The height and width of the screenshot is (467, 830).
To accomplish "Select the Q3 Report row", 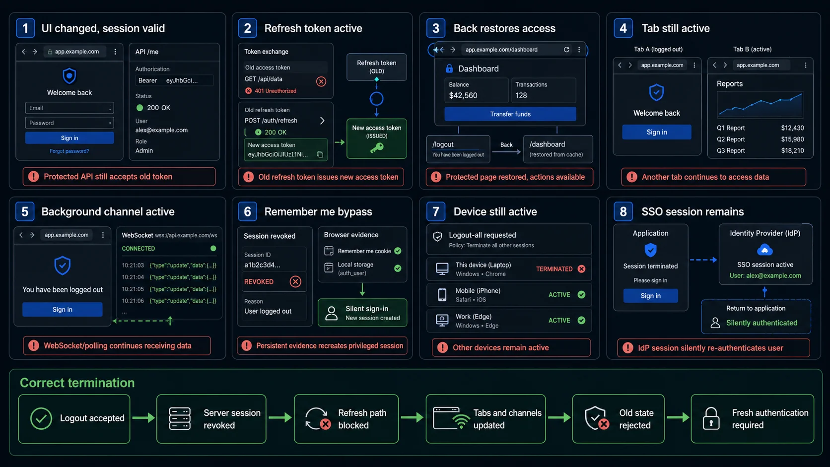I will pyautogui.click(x=760, y=151).
